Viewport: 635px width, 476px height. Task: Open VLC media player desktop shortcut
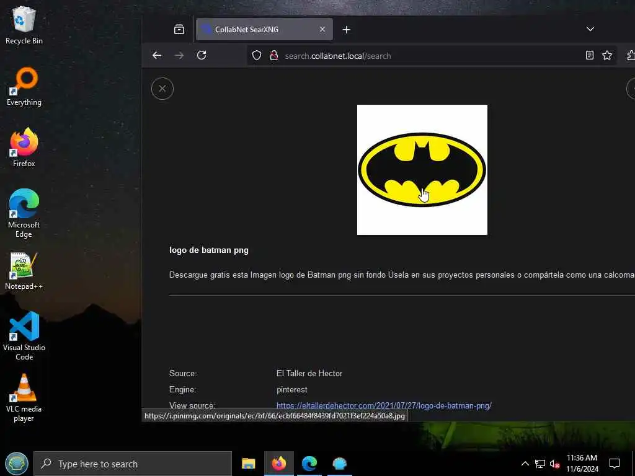click(x=24, y=398)
